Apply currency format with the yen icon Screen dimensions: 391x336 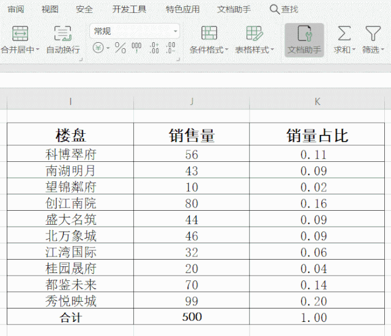coord(99,48)
